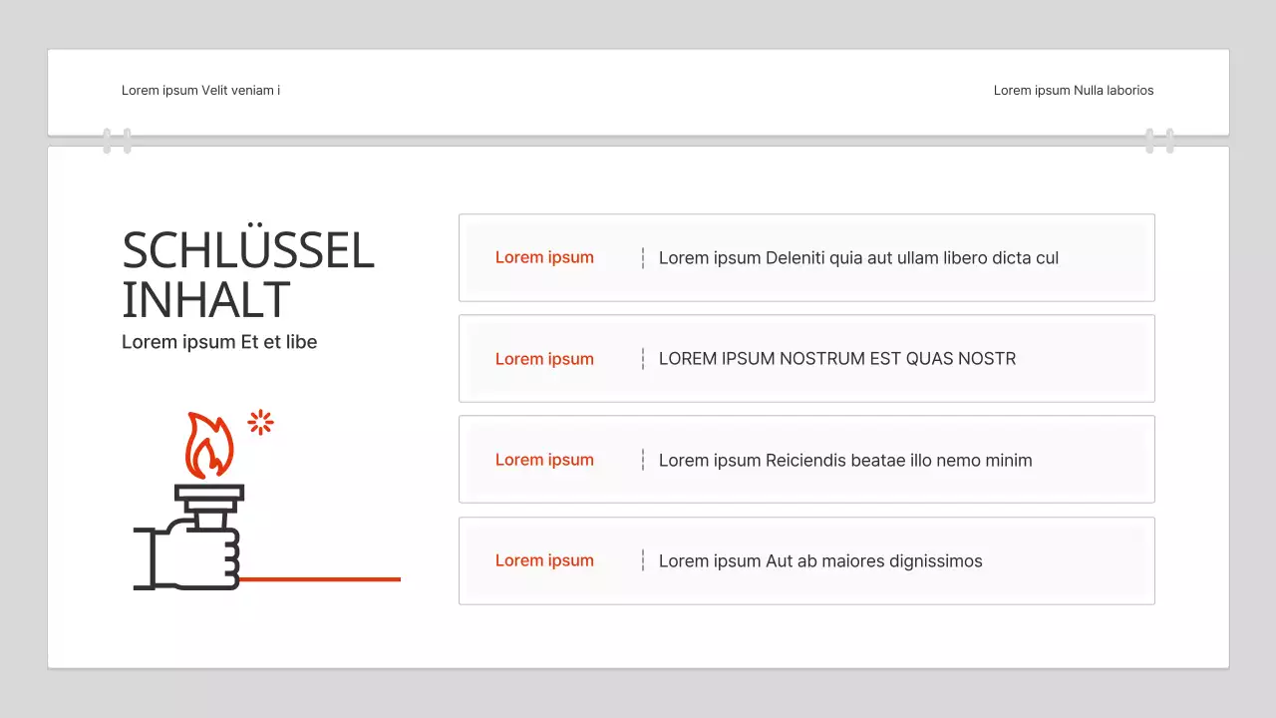
Task: Click the orange horizontal line under torch
Action: point(319,578)
